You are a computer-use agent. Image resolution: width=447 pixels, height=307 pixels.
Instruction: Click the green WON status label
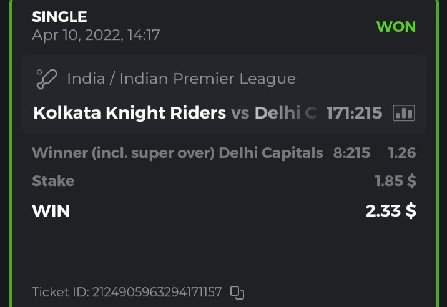tap(396, 27)
